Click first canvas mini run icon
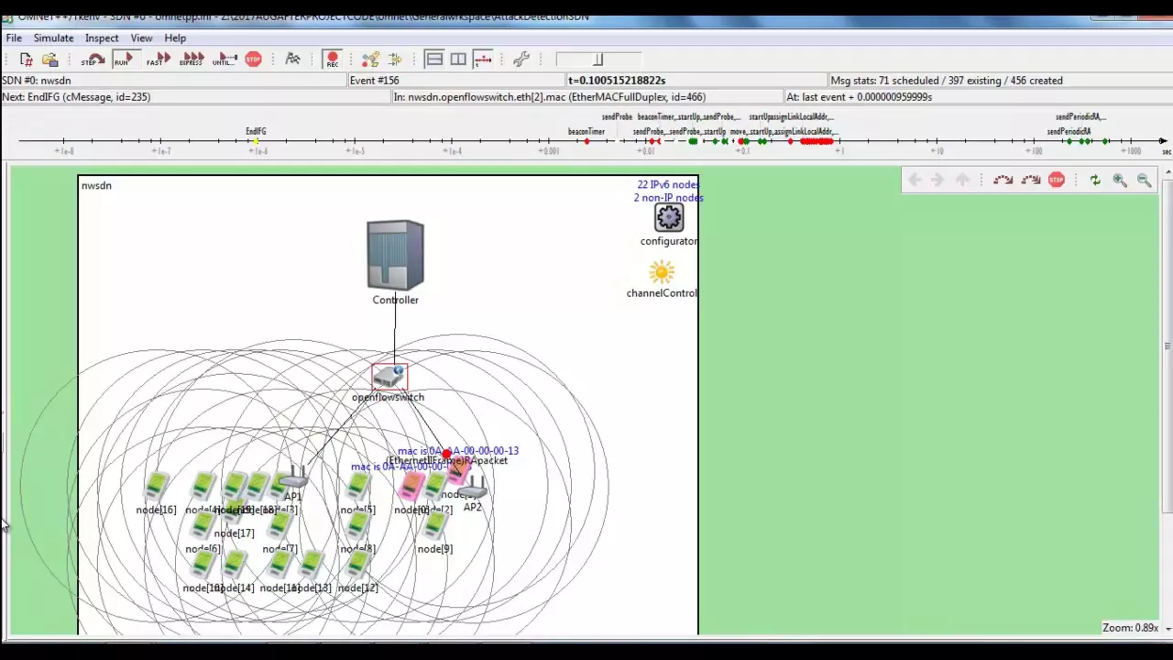This screenshot has width=1173, height=660. (1003, 180)
